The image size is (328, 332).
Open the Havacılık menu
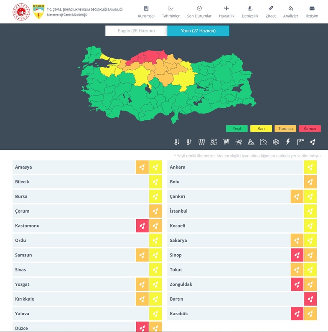click(x=227, y=12)
